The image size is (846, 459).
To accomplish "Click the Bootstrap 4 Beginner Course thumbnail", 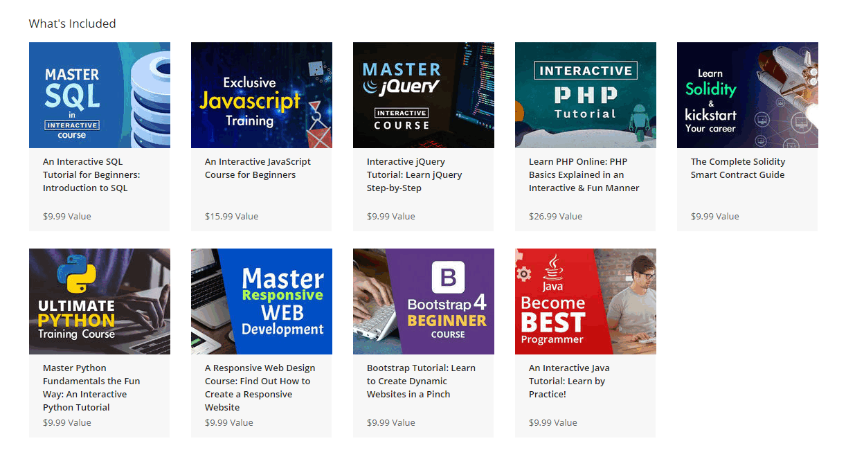I will pyautogui.click(x=423, y=301).
